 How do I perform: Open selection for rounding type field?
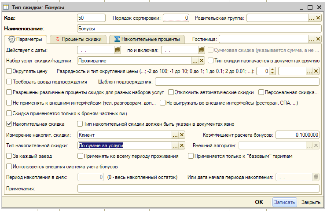pos(309,71)
